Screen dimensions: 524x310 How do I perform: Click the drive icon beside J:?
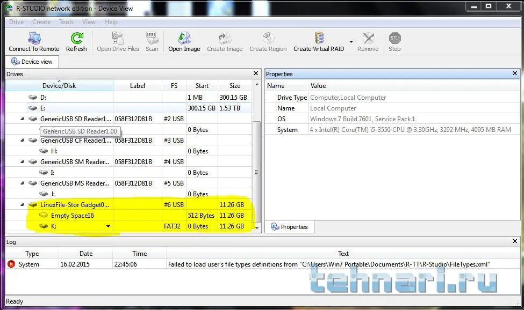44,194
